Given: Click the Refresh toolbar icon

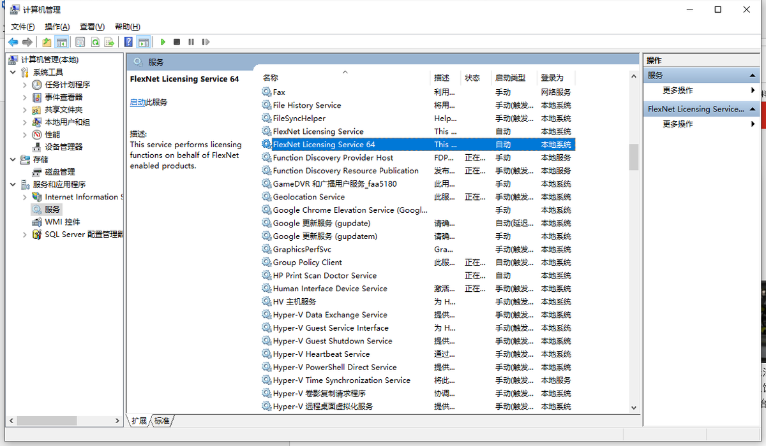Looking at the screenshot, I should [94, 42].
